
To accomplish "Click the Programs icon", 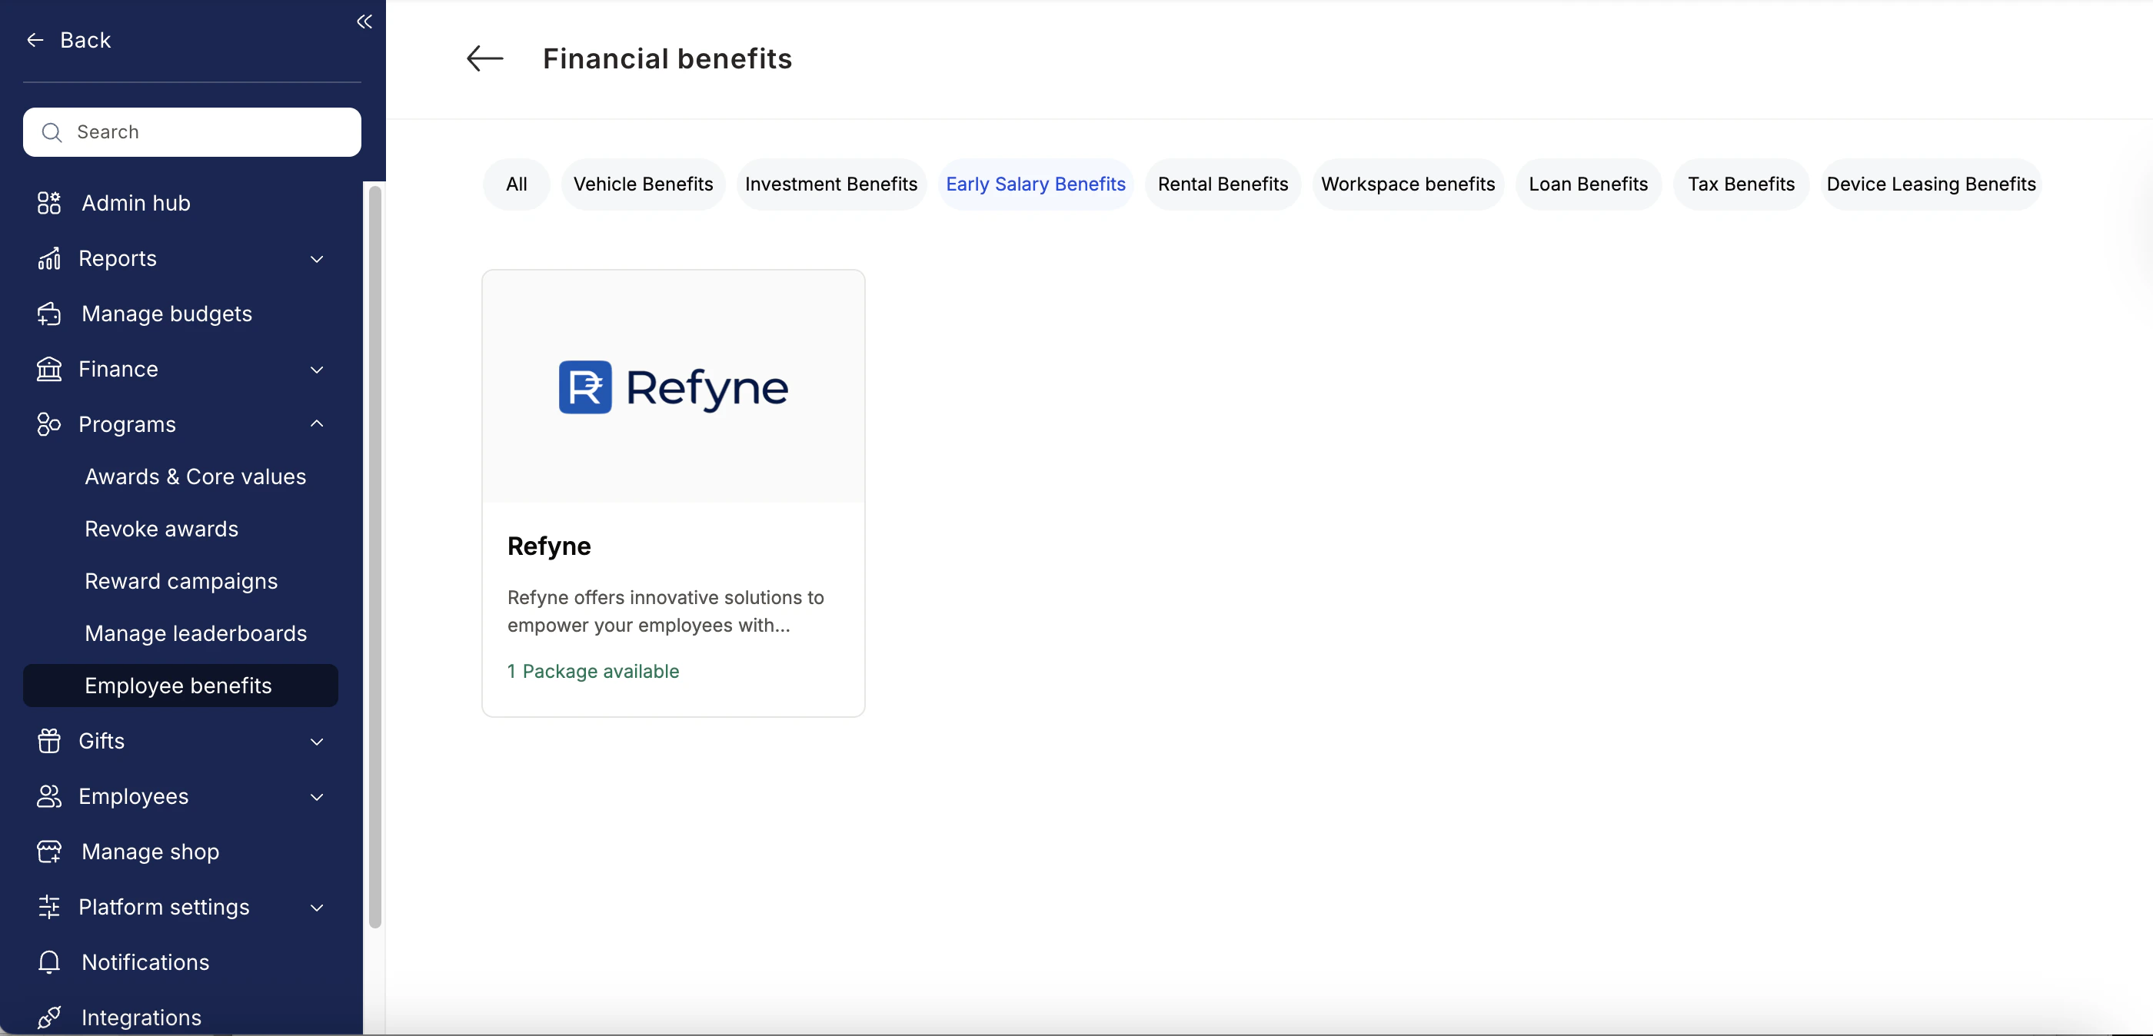I will point(49,424).
